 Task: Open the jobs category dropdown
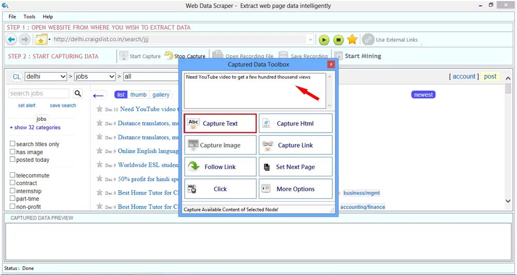click(95, 77)
